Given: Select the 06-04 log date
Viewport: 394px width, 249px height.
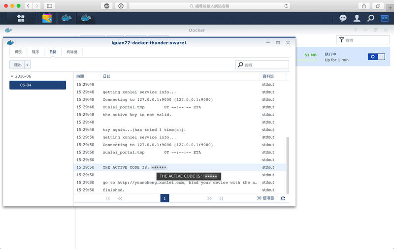Looking at the screenshot, I should pos(37,85).
